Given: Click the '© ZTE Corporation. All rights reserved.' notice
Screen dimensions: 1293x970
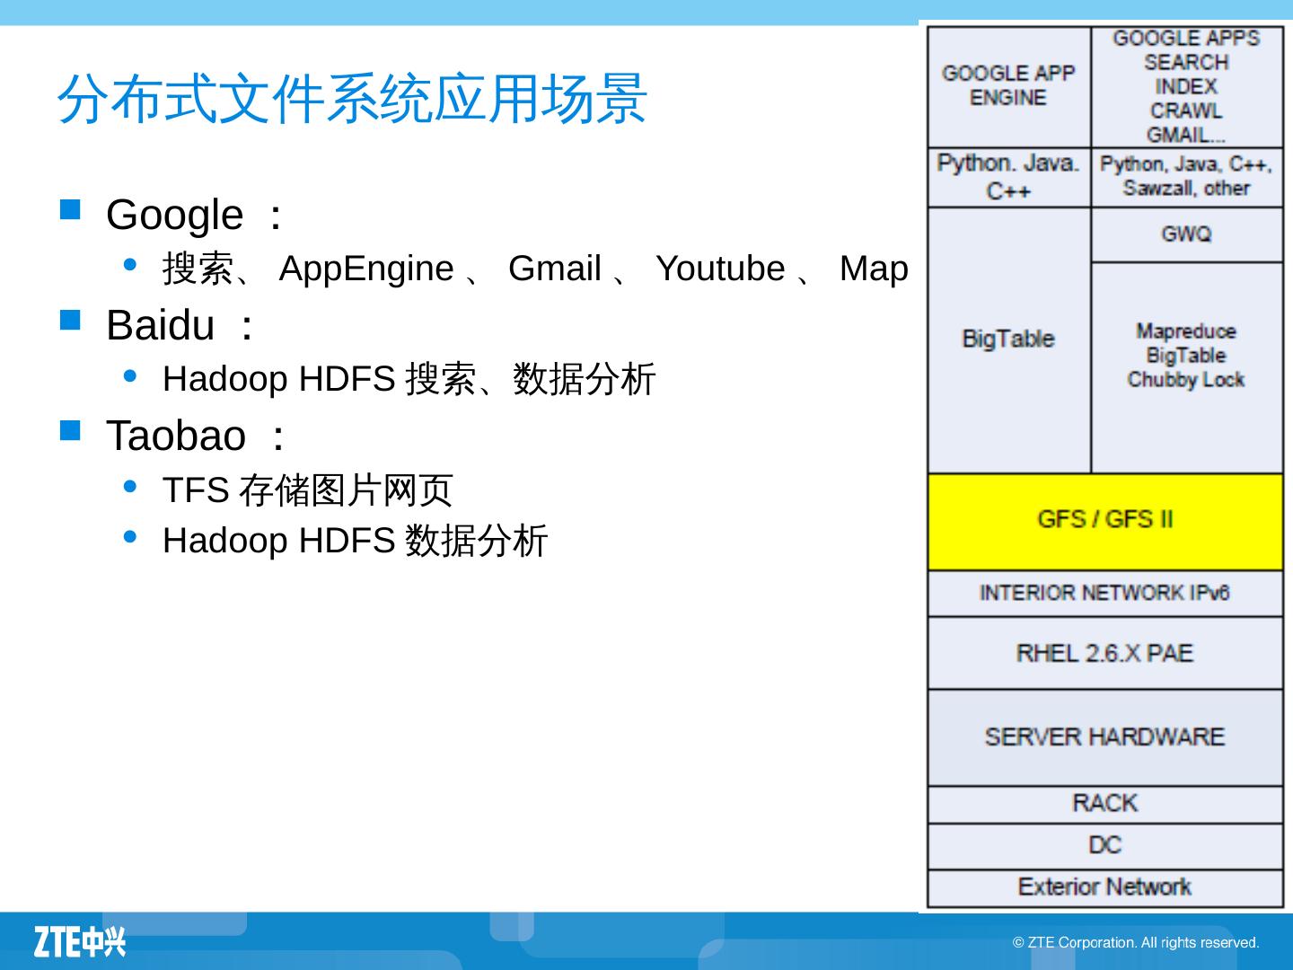Looking at the screenshot, I should click(x=1136, y=942).
